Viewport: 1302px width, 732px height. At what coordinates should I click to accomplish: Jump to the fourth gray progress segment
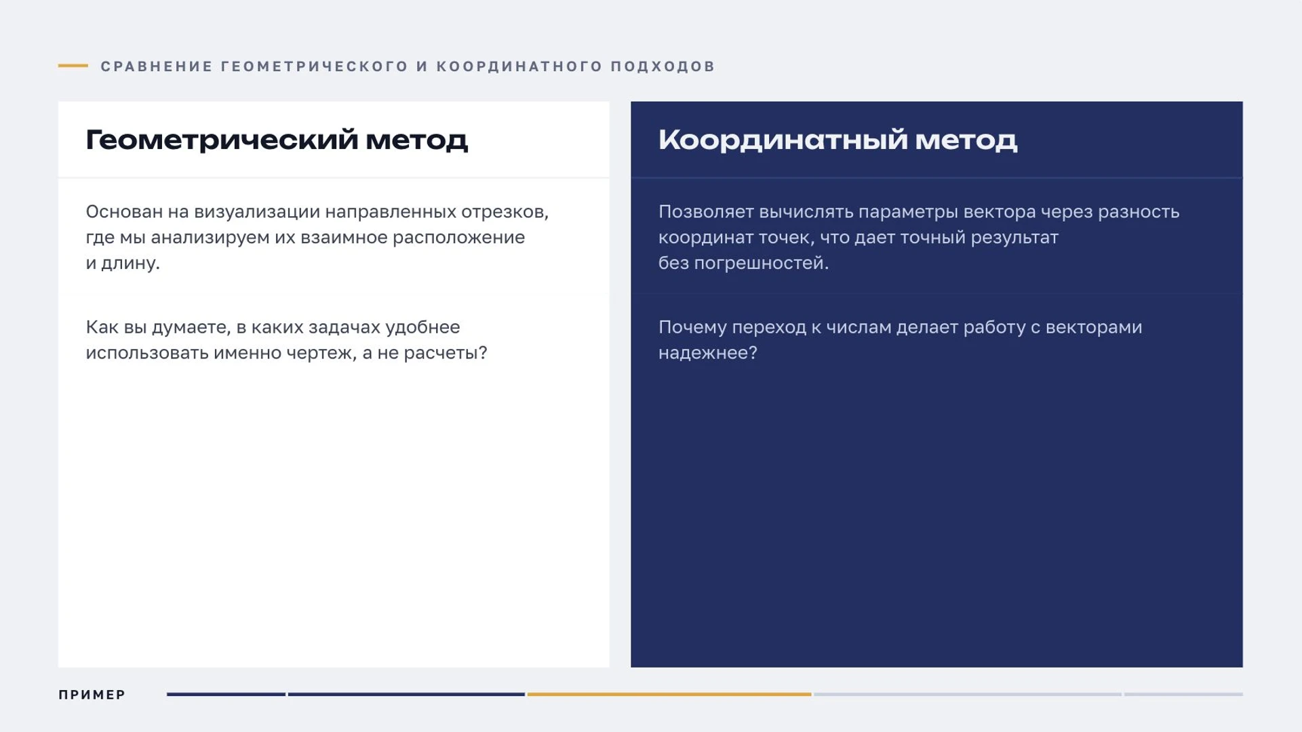[x=968, y=694]
